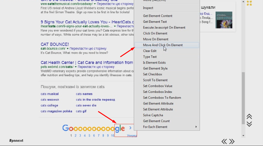Click the Google next page arrow
Screen dimensions: 263x146
(130, 128)
